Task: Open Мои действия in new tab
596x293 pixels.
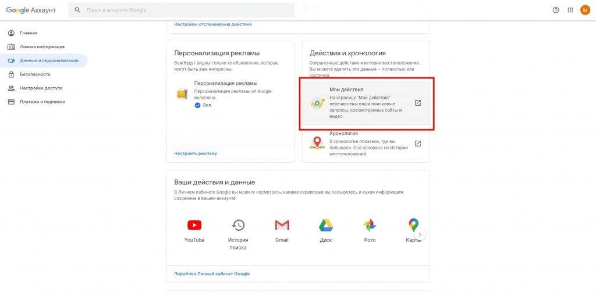Action: (417, 103)
